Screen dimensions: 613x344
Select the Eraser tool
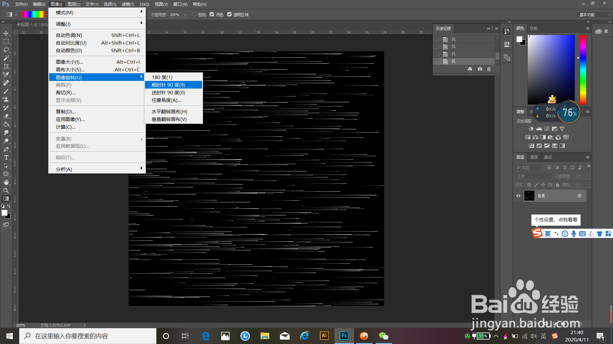point(6,116)
